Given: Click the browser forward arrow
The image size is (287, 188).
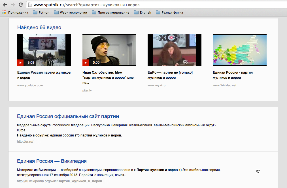Looking at the screenshot, I should (x=13, y=5).
